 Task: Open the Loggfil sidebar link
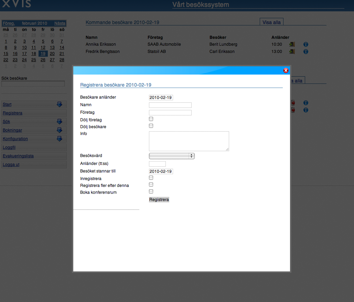[9, 147]
